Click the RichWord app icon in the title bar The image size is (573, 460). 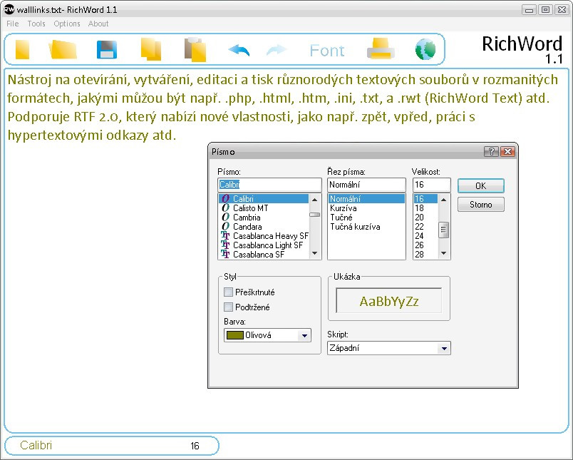click(9, 9)
